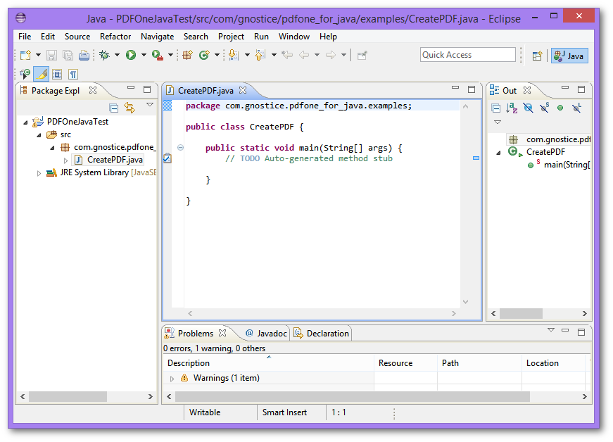
Task: Click the Print icon in toolbar
Action: point(84,55)
